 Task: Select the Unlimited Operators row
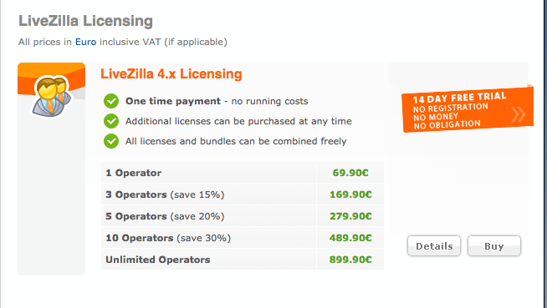(243, 260)
